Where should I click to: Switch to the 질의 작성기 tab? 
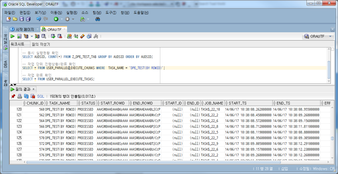tap(41, 44)
